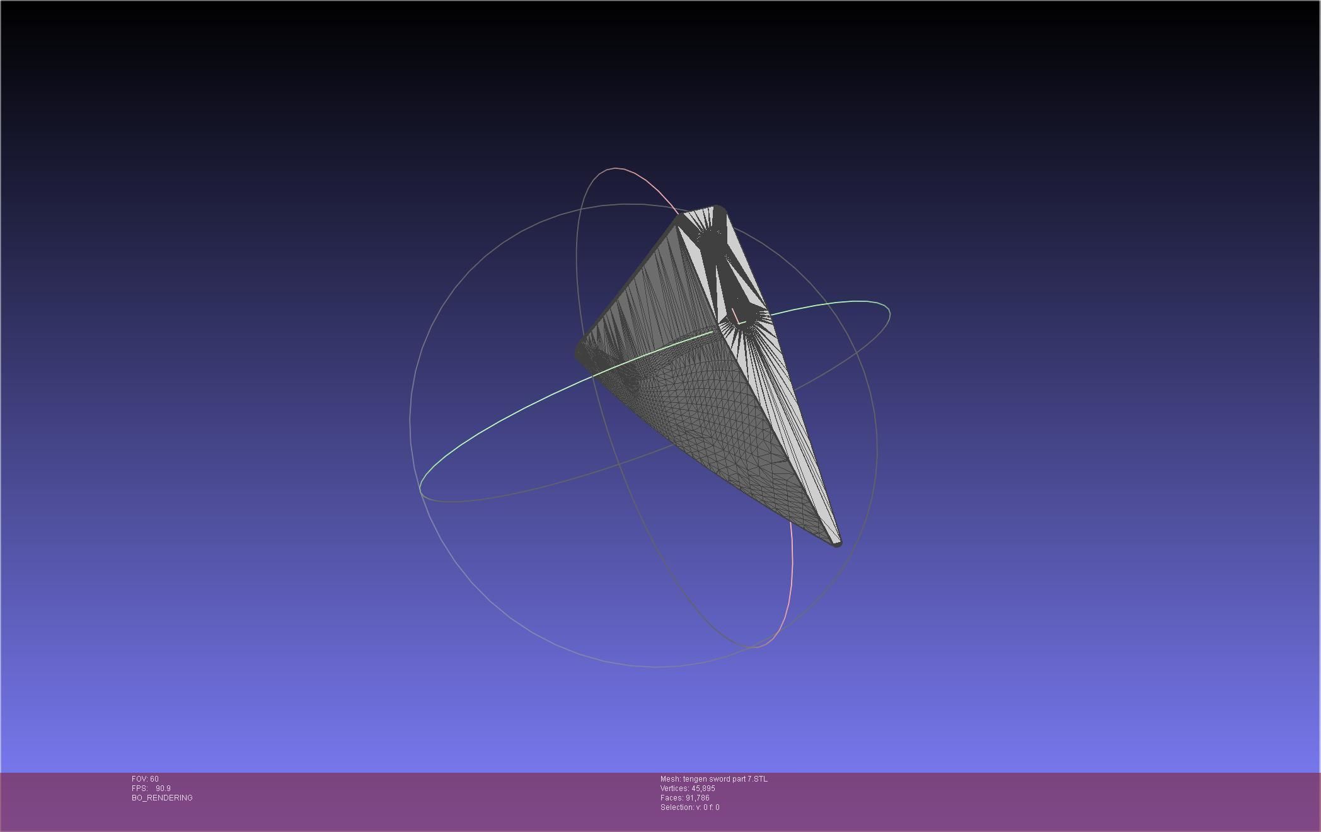Click the FPS counter text
The width and height of the screenshot is (1321, 832).
(151, 789)
